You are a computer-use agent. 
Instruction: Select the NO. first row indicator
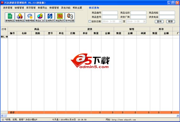click(x=4, y=37)
